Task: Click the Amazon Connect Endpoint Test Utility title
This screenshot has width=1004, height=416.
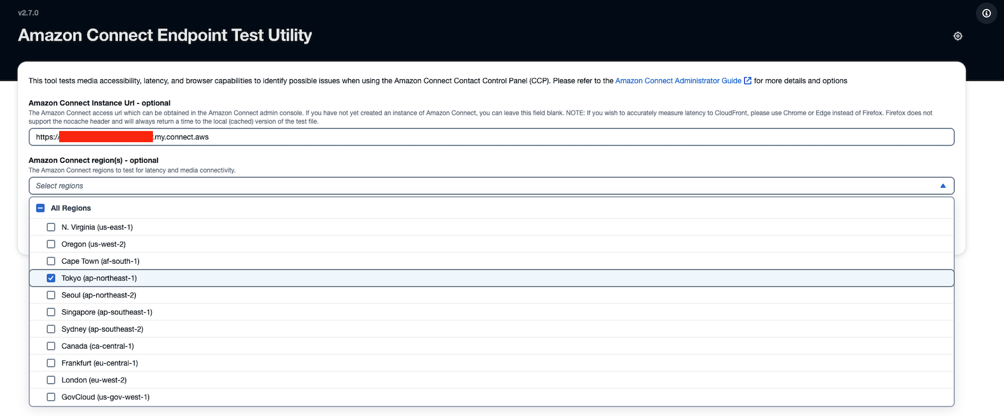Action: [165, 35]
